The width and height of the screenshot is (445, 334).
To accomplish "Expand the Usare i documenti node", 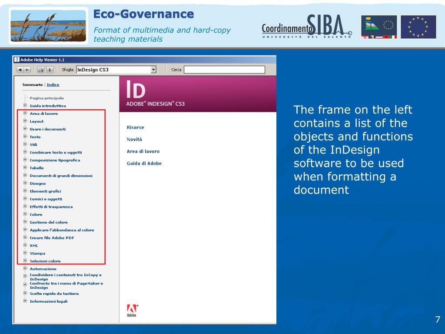I will [x=25, y=129].
